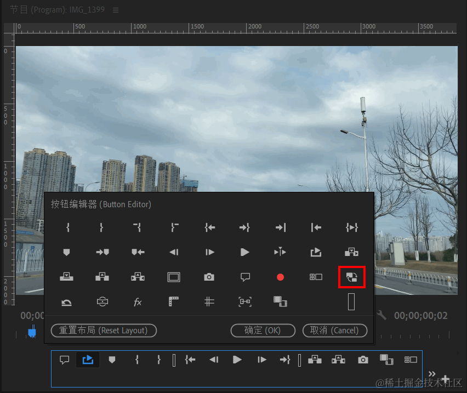Select Mark In icon in Button Editor
The height and width of the screenshot is (393, 467).
coord(68,227)
